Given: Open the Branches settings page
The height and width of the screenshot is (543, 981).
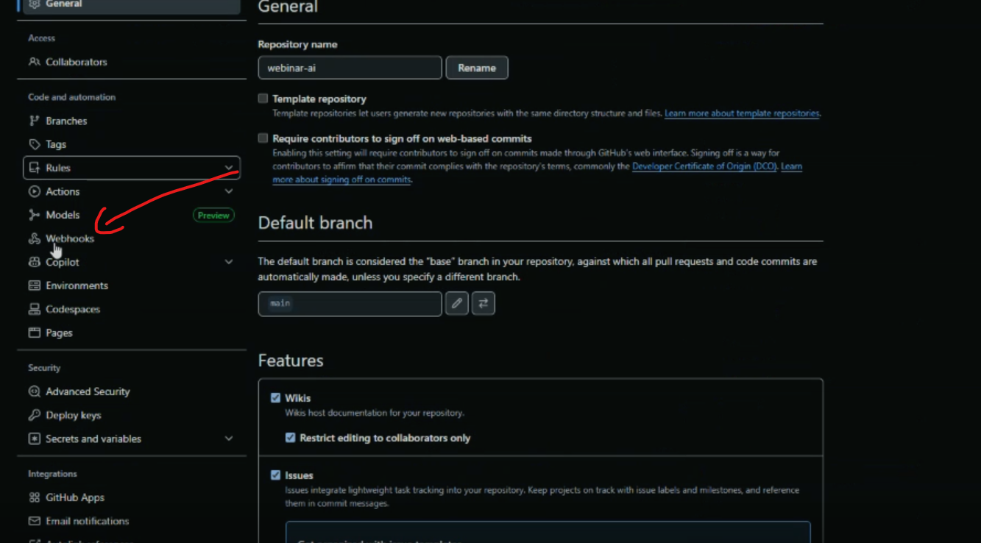Looking at the screenshot, I should (66, 121).
